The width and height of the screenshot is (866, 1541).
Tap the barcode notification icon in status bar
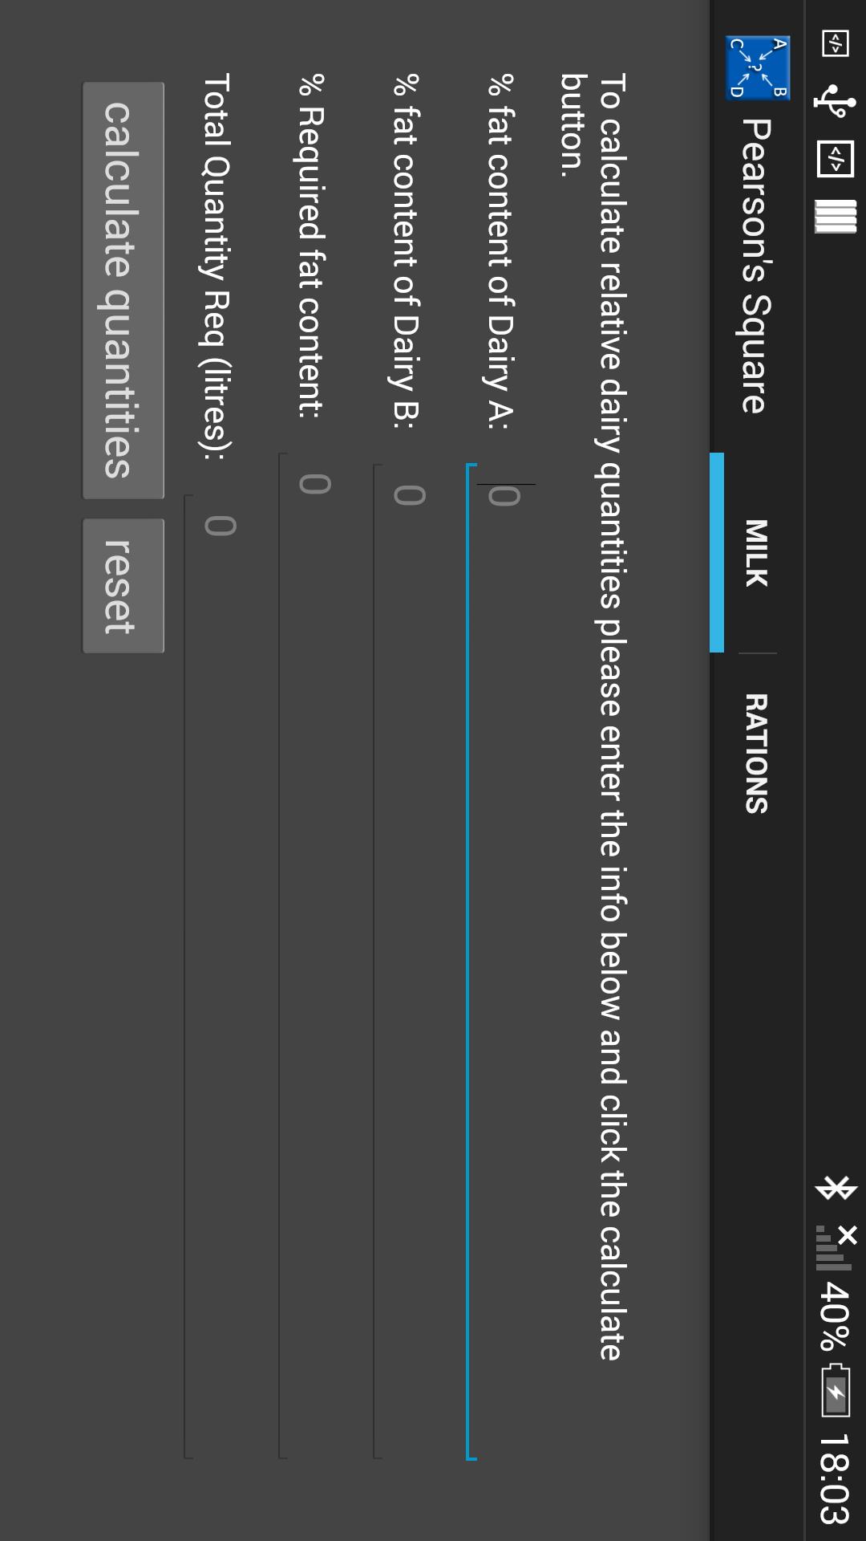836,216
